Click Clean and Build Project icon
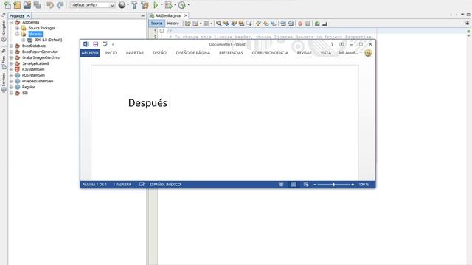This screenshot has height=265, width=472. [145, 5]
